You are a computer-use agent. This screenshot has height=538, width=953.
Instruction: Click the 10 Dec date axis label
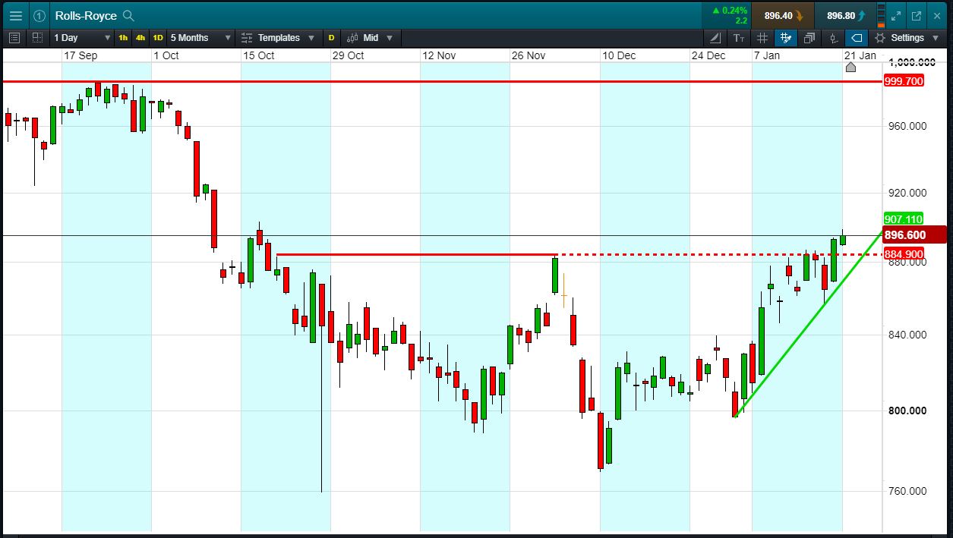[x=619, y=55]
